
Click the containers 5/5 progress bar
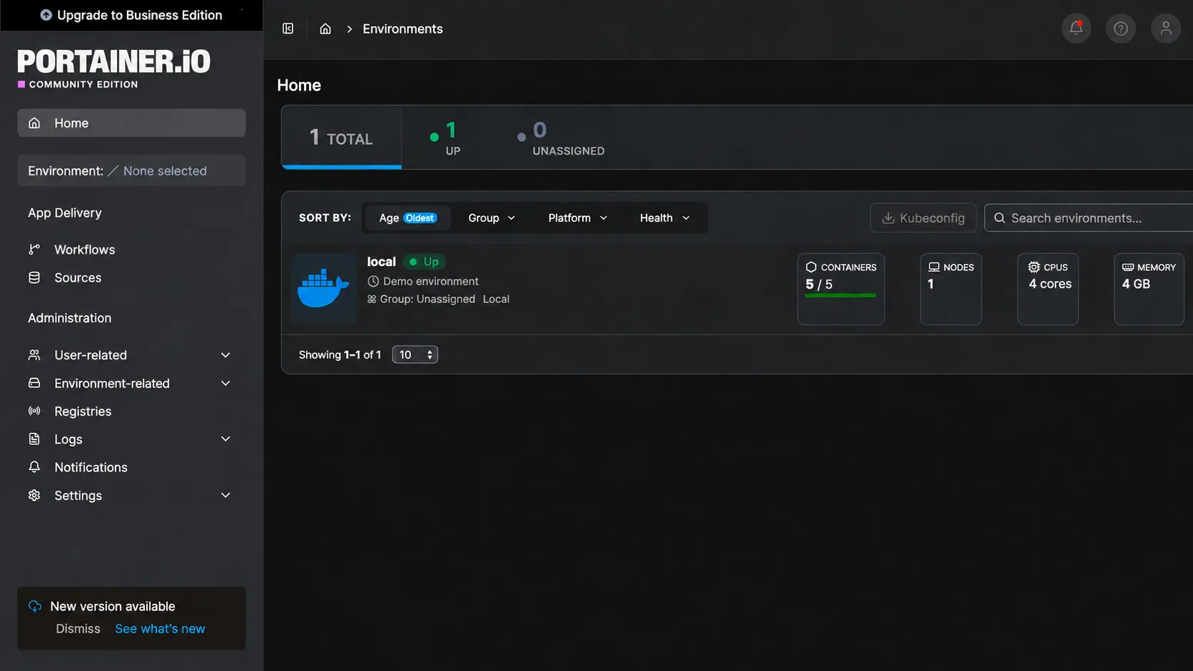click(841, 295)
